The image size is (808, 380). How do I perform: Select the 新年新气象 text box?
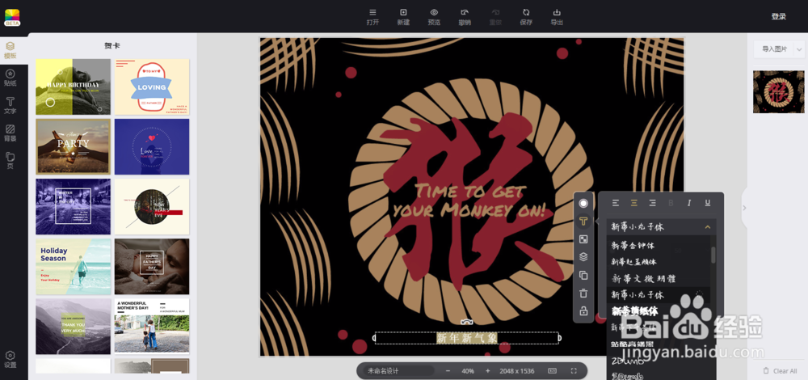[x=467, y=338]
